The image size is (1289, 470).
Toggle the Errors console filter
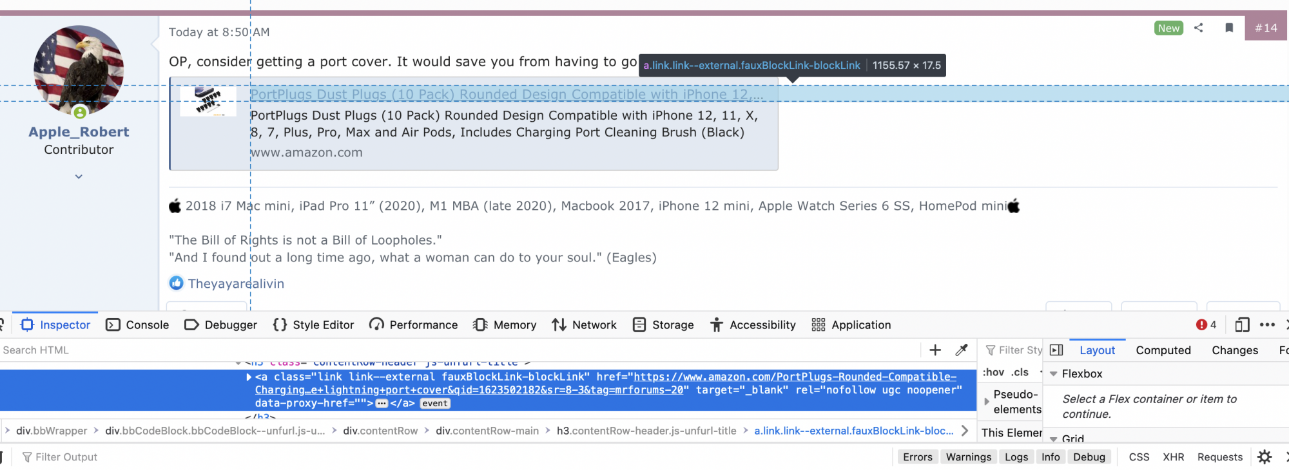click(917, 457)
